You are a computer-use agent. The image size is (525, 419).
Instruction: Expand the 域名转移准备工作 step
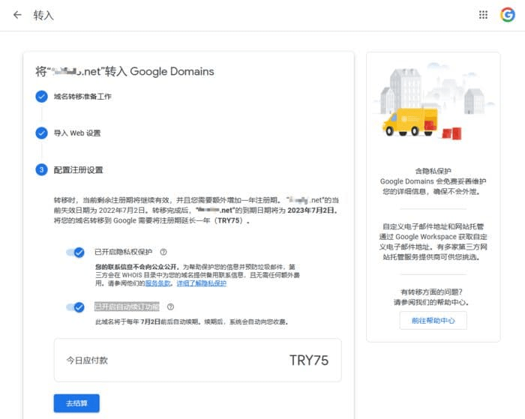[x=82, y=97]
